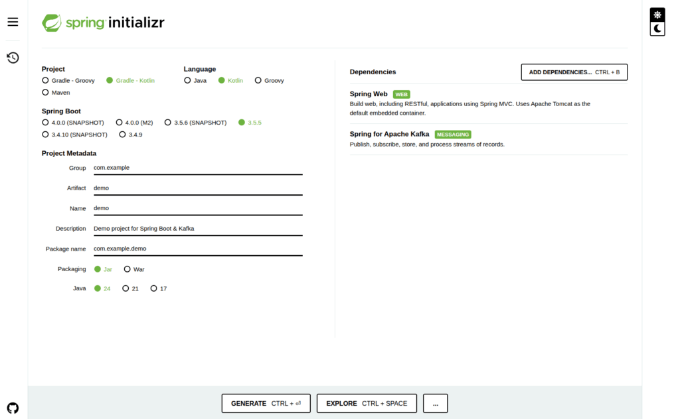Click Add Dependencies button

pos(574,72)
